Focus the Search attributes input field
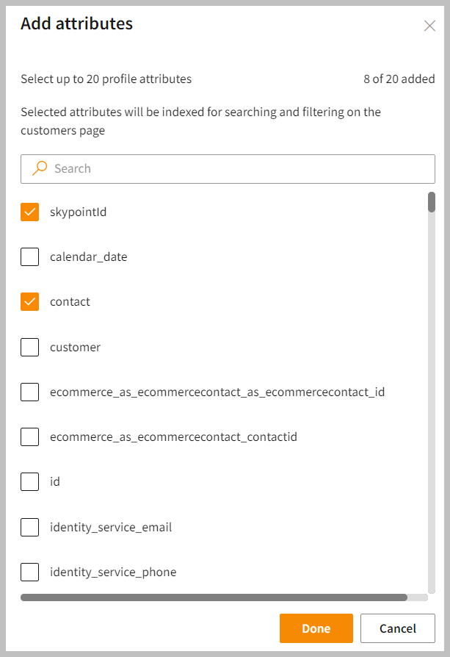Viewport: 450px width, 657px height. pyautogui.click(x=235, y=168)
